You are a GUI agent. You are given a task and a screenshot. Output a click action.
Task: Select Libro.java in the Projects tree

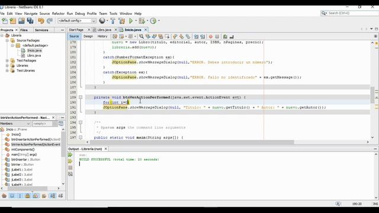pos(34,56)
